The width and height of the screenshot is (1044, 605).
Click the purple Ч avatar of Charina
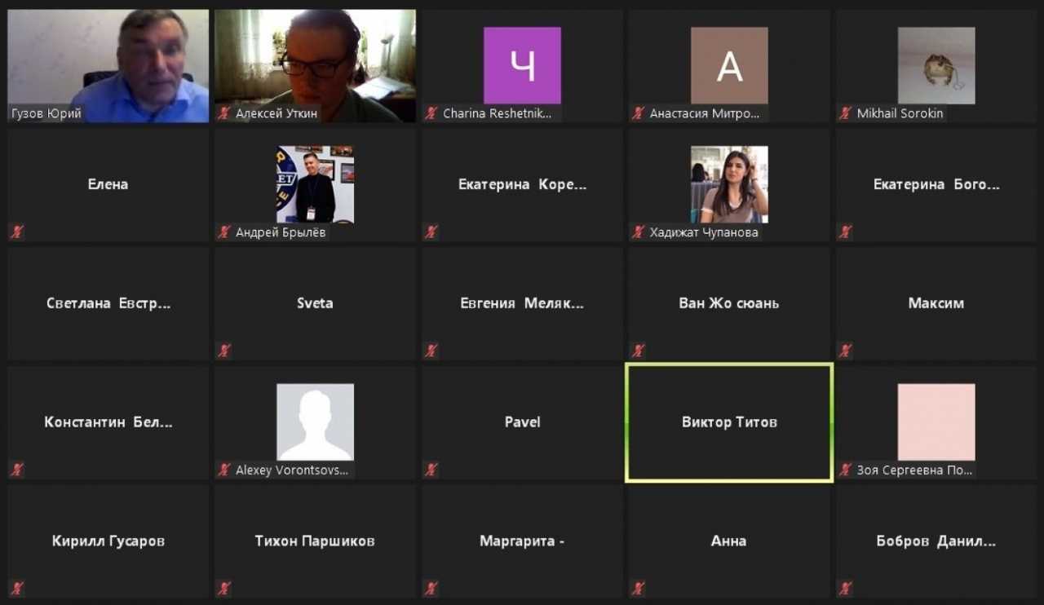tap(522, 65)
